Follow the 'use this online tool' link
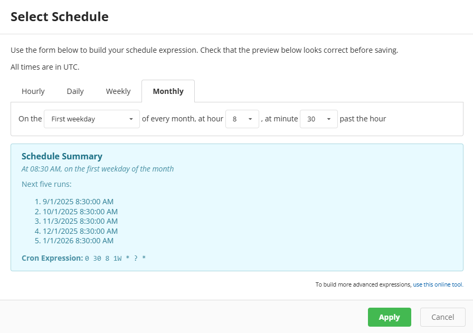 pos(438,284)
